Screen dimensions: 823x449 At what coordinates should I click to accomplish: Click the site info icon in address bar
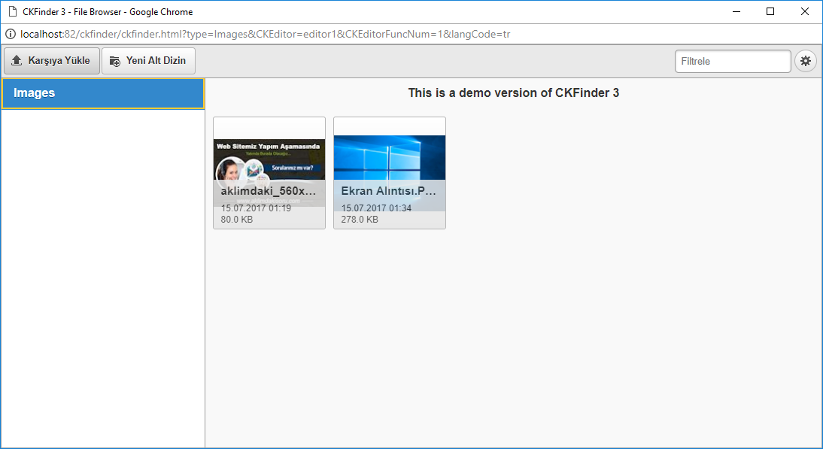pos(11,34)
